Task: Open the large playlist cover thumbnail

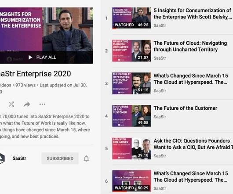Action: click(x=46, y=36)
